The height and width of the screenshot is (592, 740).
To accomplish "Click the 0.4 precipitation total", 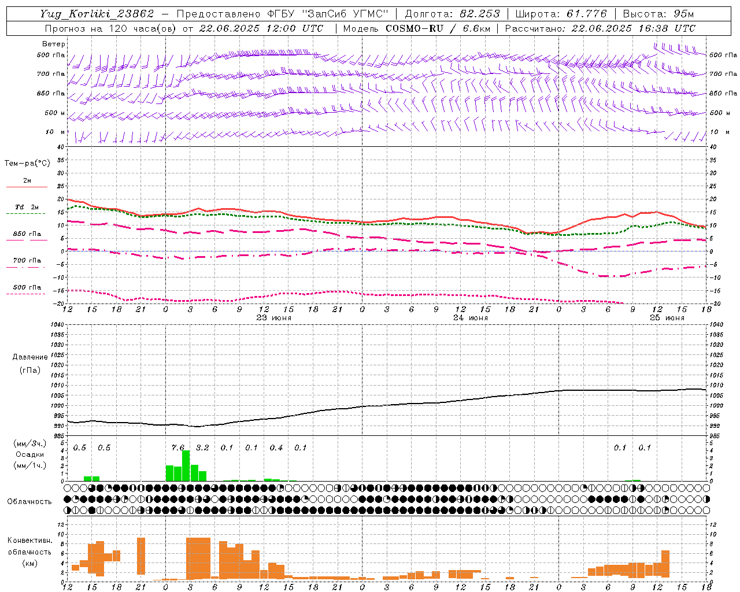I will 276,447.
